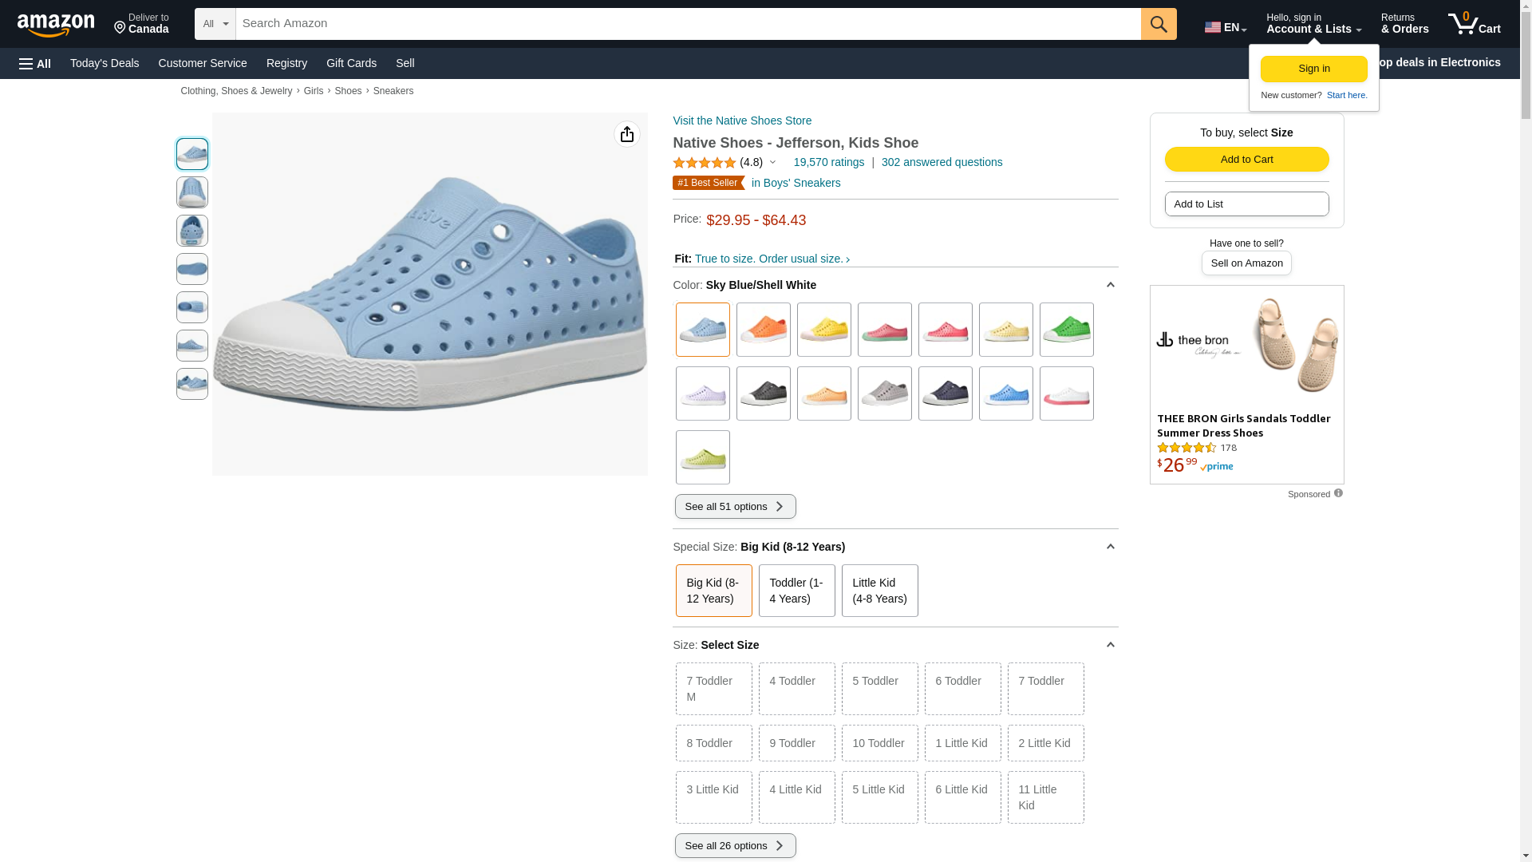Click the Amazon logo
The width and height of the screenshot is (1532, 862).
(x=56, y=25)
